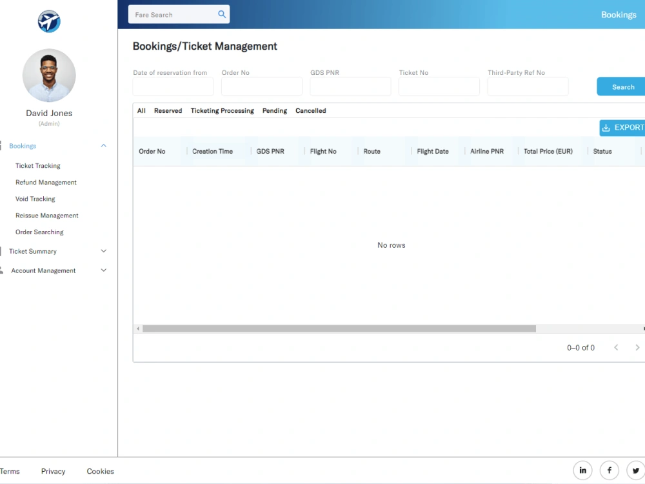645x484 pixels.
Task: Click the EXPORT button
Action: [622, 128]
